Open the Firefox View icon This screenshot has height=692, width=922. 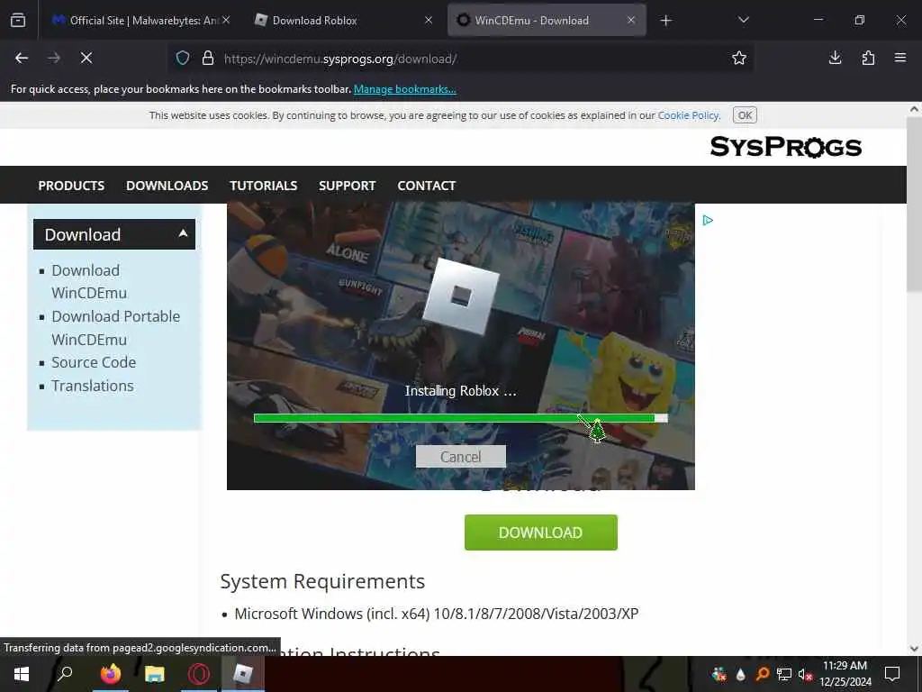pos(18,20)
